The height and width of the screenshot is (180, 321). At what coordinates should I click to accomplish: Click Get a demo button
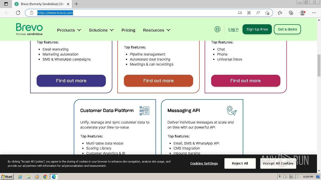[287, 29]
